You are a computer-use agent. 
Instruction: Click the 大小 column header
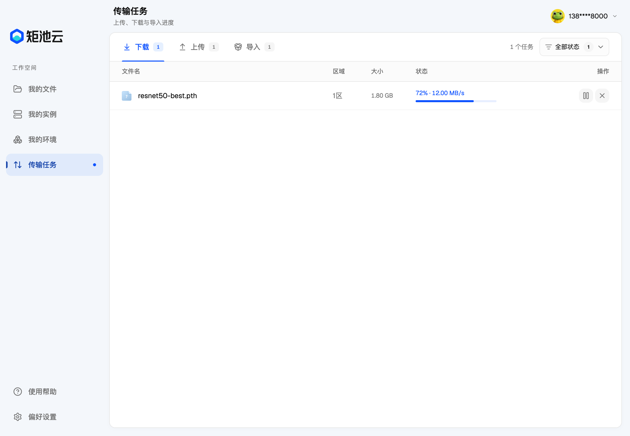(377, 71)
